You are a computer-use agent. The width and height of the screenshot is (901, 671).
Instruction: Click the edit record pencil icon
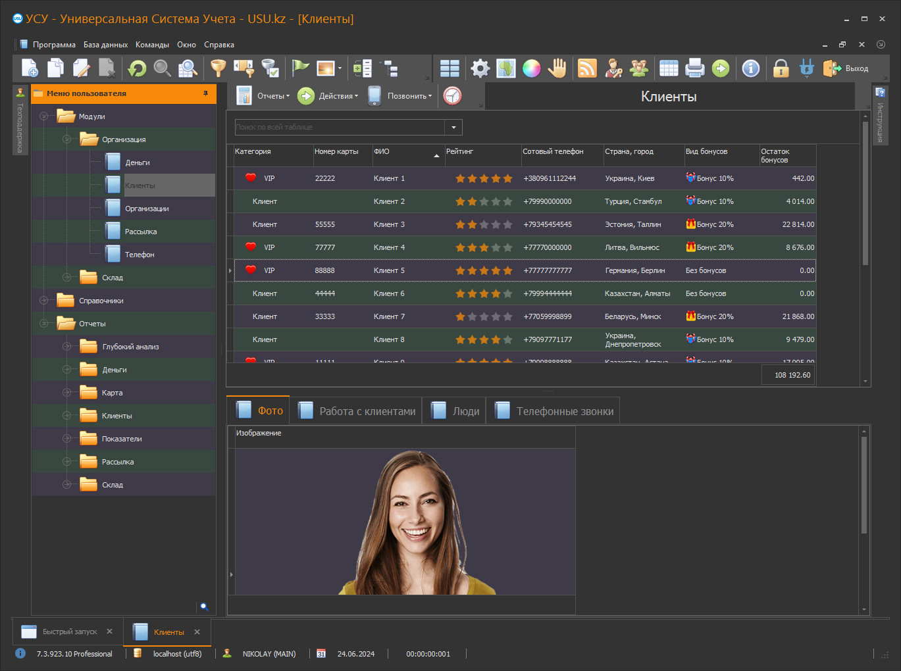[82, 68]
